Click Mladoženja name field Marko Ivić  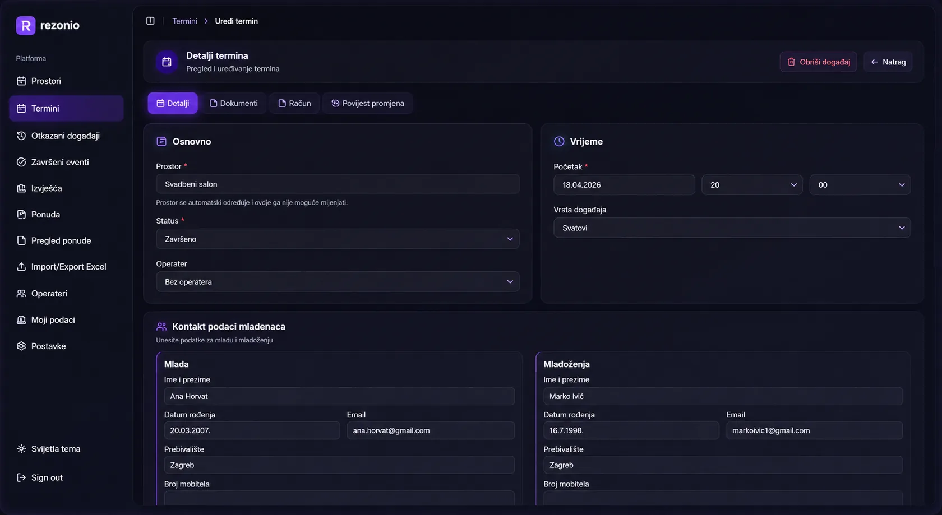tap(723, 396)
